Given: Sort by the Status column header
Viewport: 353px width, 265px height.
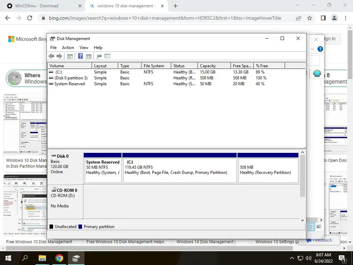Looking at the screenshot, I should pyautogui.click(x=184, y=66).
